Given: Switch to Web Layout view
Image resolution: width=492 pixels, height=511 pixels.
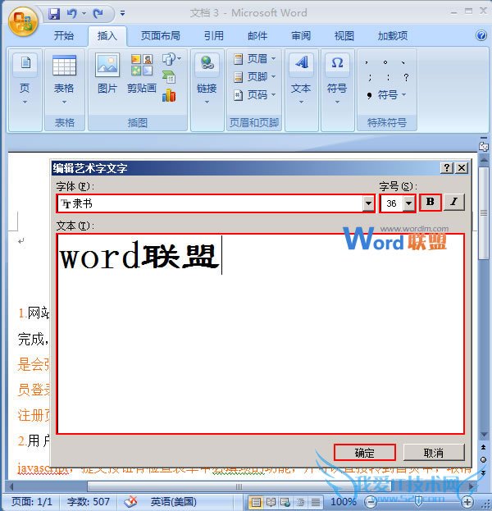Looking at the screenshot, I should [x=285, y=502].
